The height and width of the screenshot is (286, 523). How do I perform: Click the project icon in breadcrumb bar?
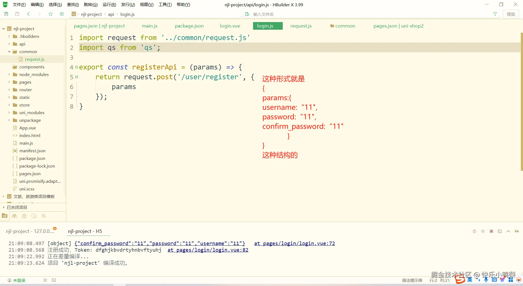click(x=74, y=14)
